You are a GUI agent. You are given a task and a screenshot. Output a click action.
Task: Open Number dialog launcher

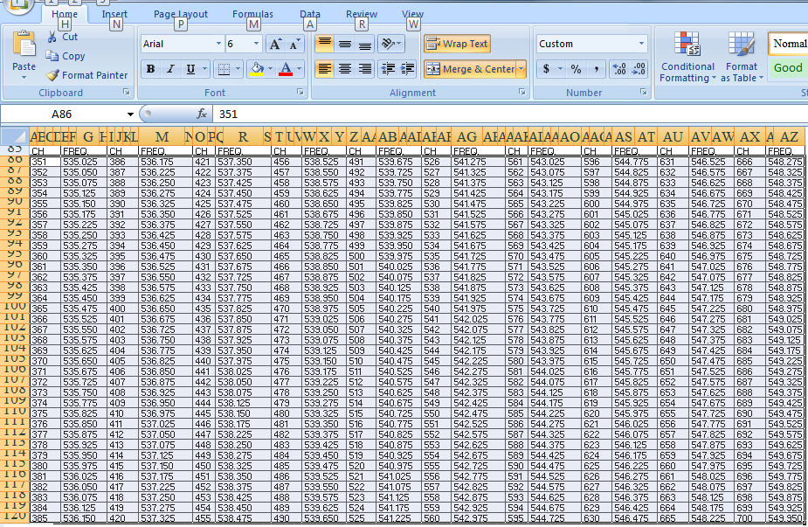pos(643,92)
